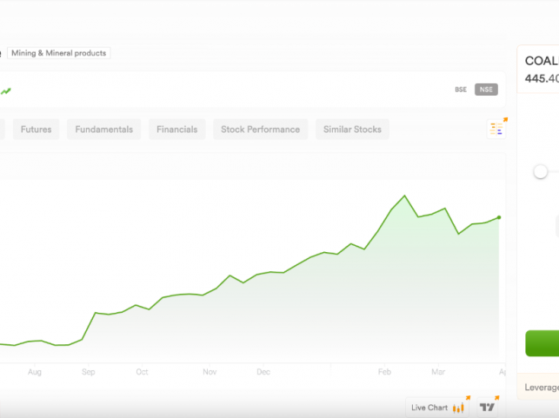Switch exchange to BSE

point(461,90)
